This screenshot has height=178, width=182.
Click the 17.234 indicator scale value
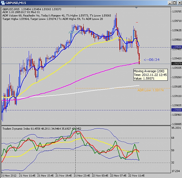tap(176, 171)
